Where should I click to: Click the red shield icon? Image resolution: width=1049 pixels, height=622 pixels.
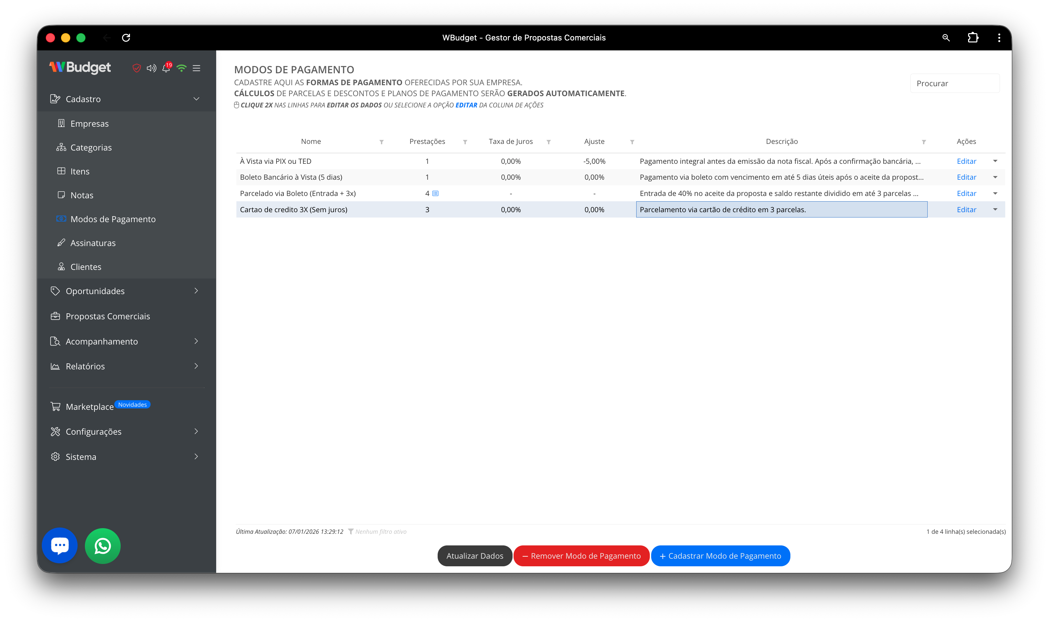point(137,68)
